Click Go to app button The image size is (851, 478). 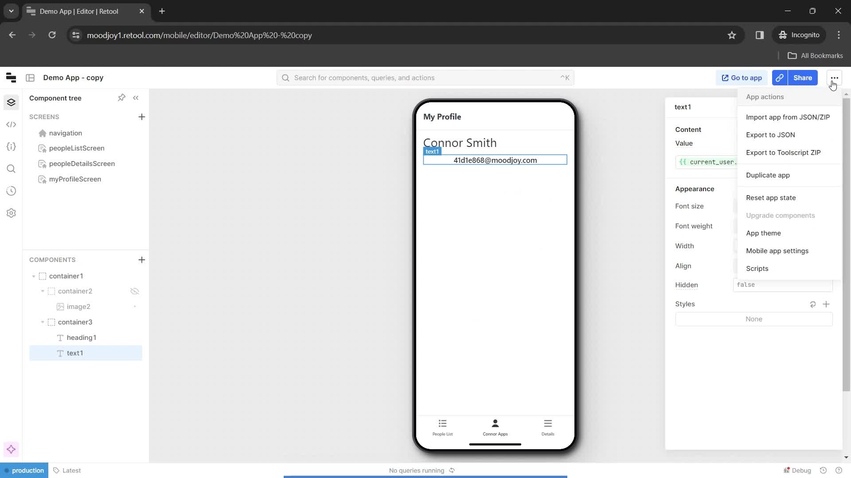[743, 77]
